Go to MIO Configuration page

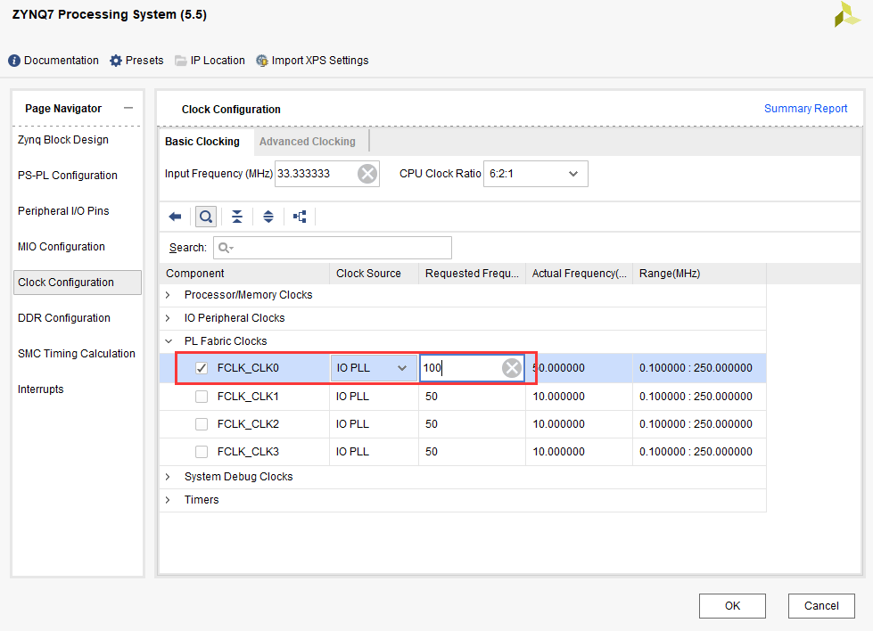click(62, 247)
